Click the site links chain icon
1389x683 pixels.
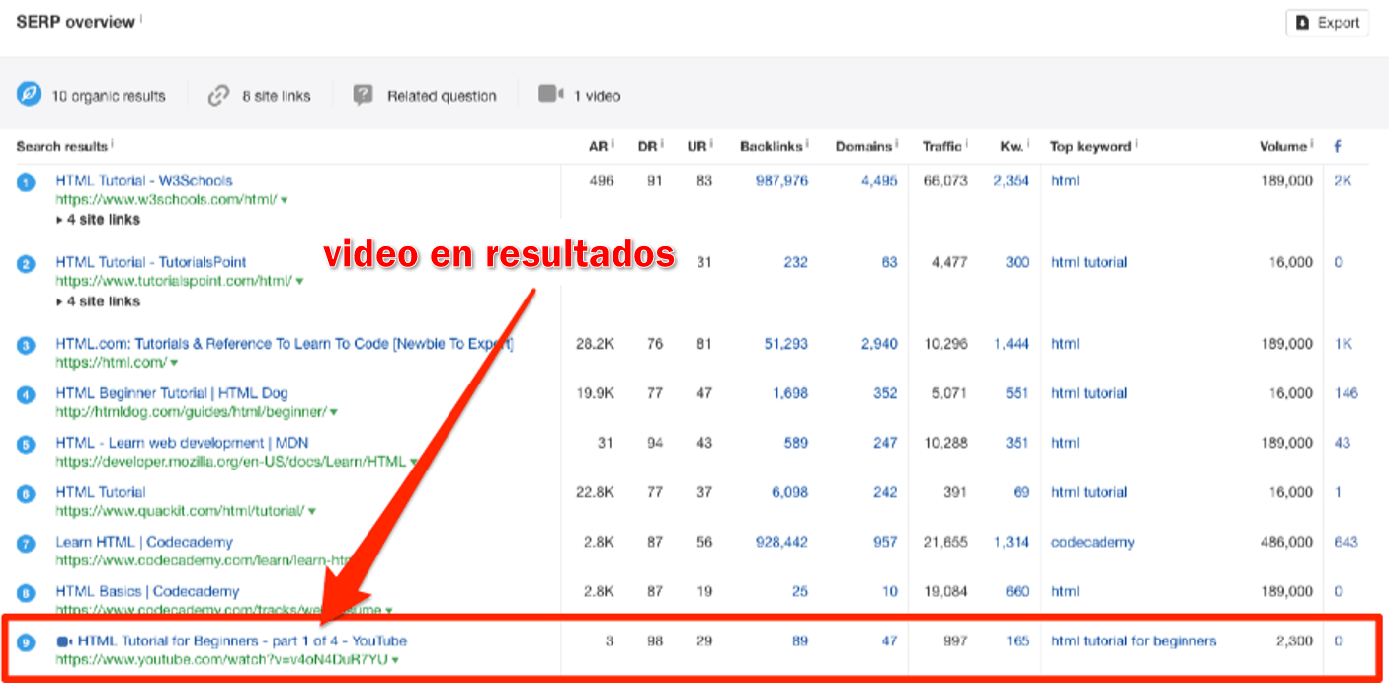tap(217, 94)
